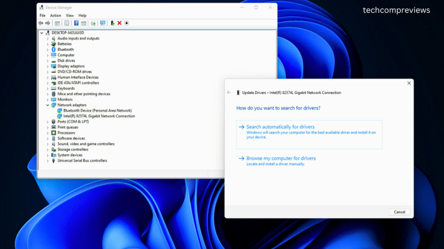Viewport: 444px width, 249px height.
Task: Click the Update driver toolbar icon
Action: (93, 23)
